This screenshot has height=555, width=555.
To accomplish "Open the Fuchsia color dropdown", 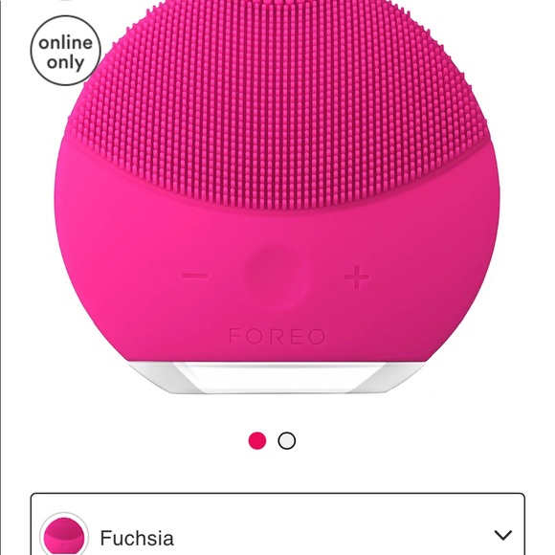I will (277, 524).
